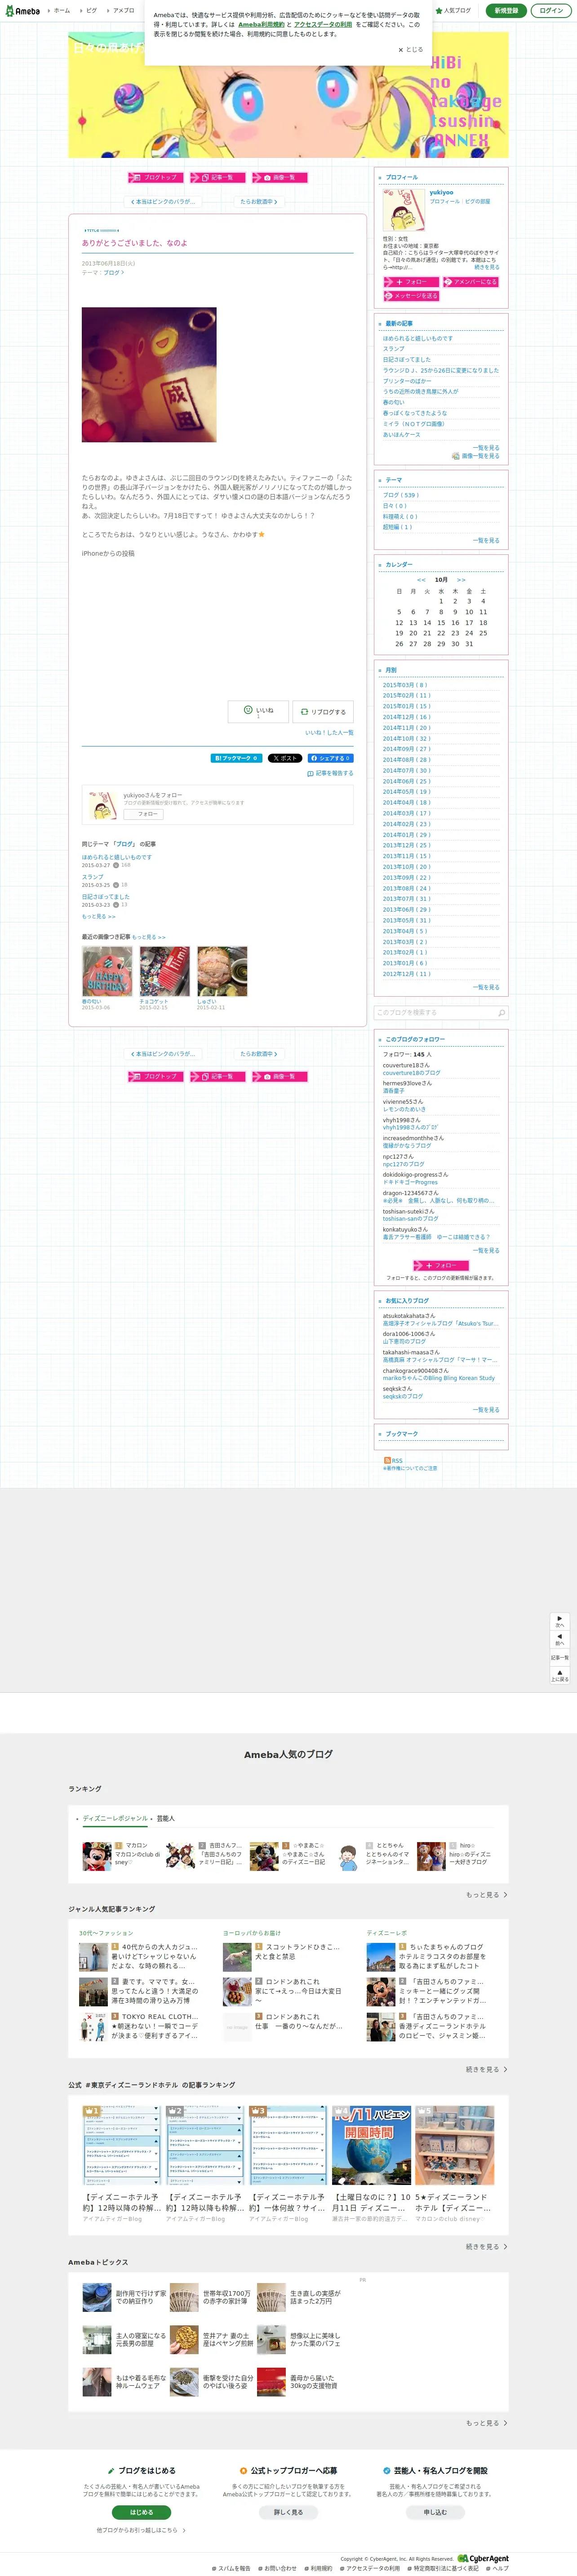The width and height of the screenshot is (577, 2576).
Task: Click the magnifier icon in blog search
Action: pyautogui.click(x=501, y=1012)
